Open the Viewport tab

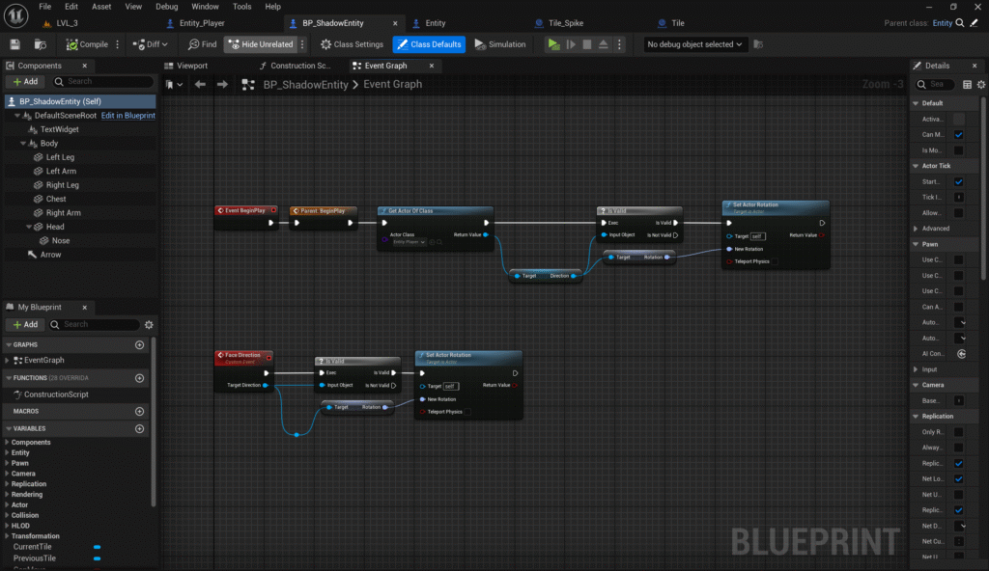click(x=192, y=66)
